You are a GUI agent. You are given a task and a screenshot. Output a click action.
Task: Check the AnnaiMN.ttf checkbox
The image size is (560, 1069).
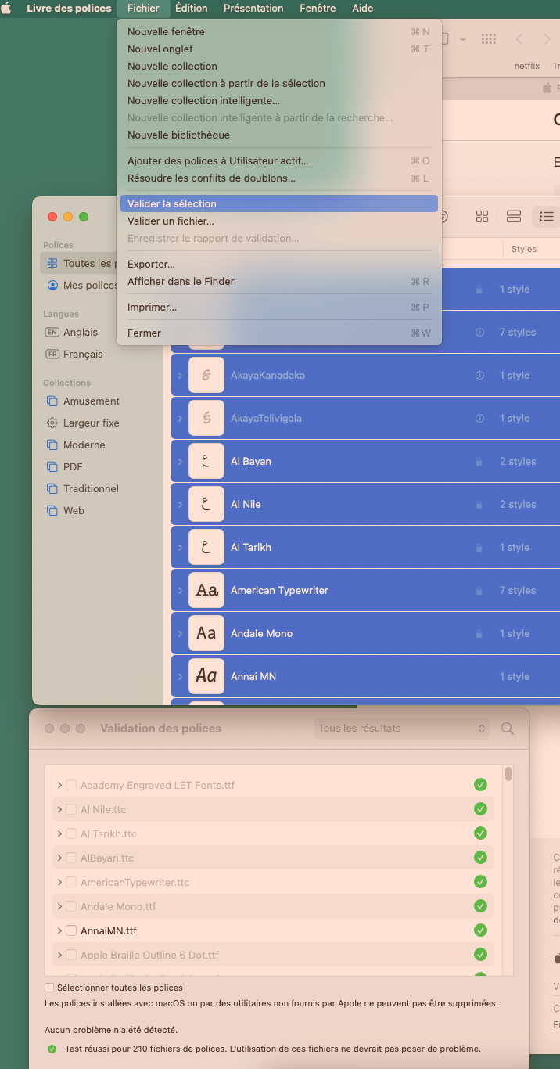71,930
